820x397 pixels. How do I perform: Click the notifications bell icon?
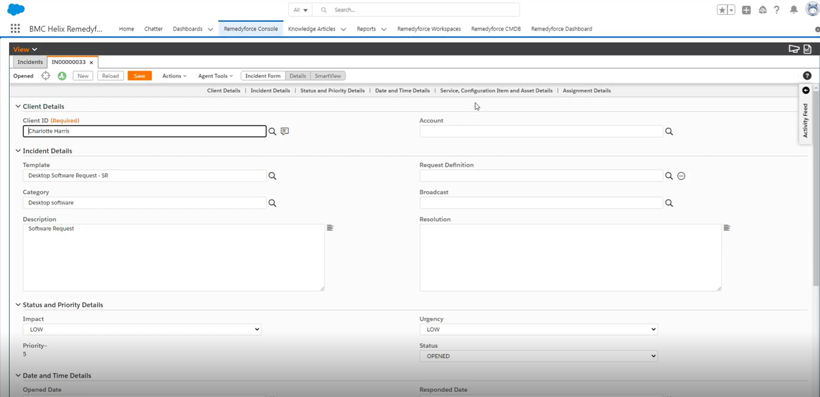coord(793,10)
